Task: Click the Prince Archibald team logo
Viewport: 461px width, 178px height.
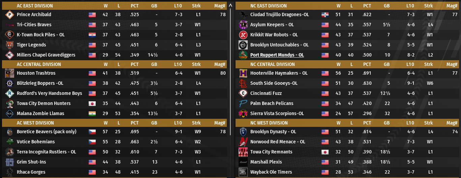Action: tap(9, 15)
